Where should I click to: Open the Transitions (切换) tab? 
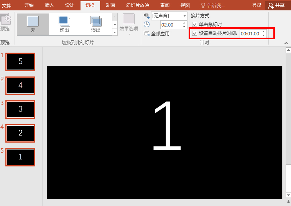[90, 5]
